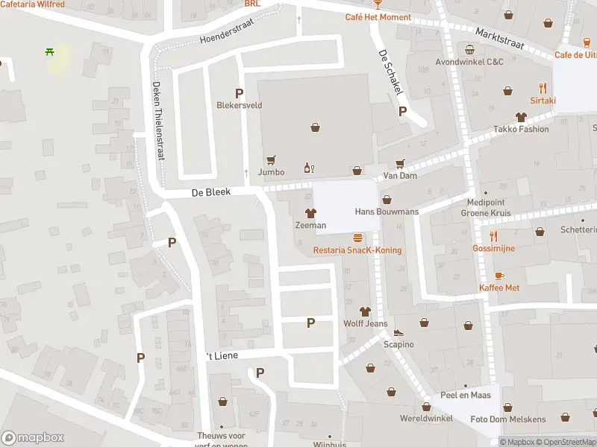Click the Foto Dom Melskens label
The width and height of the screenshot is (597, 447).
[x=508, y=419]
